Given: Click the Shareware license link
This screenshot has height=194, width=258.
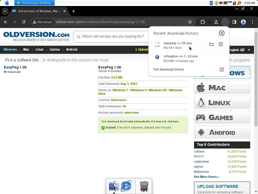Looking at the screenshot, I should (118, 100).
